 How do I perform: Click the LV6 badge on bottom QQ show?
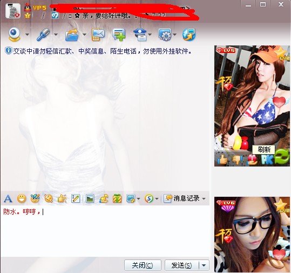pos(226,203)
